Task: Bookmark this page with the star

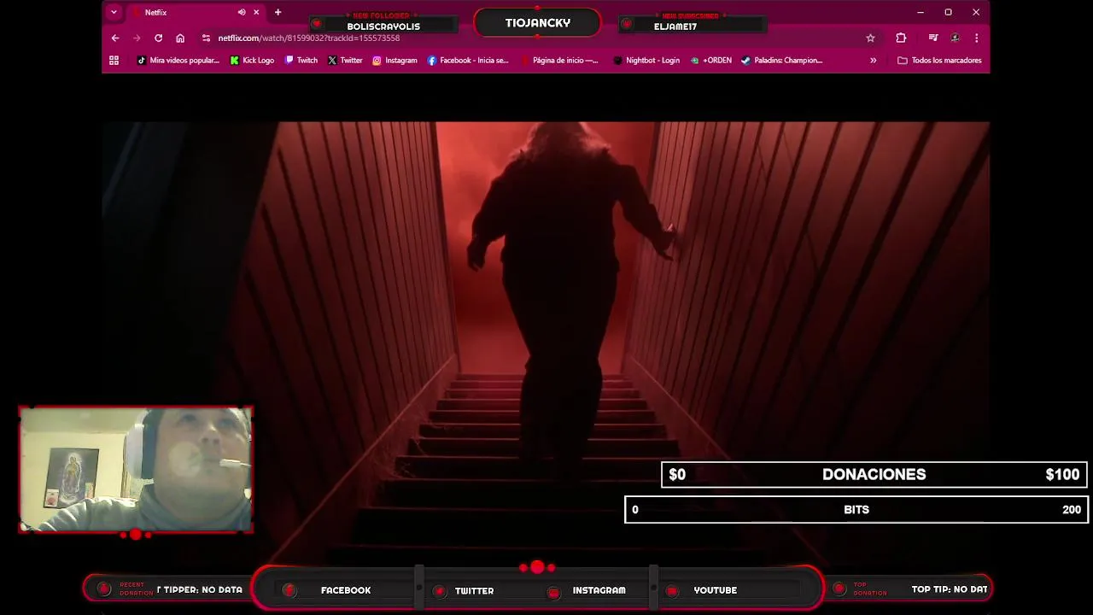Action: click(x=870, y=38)
